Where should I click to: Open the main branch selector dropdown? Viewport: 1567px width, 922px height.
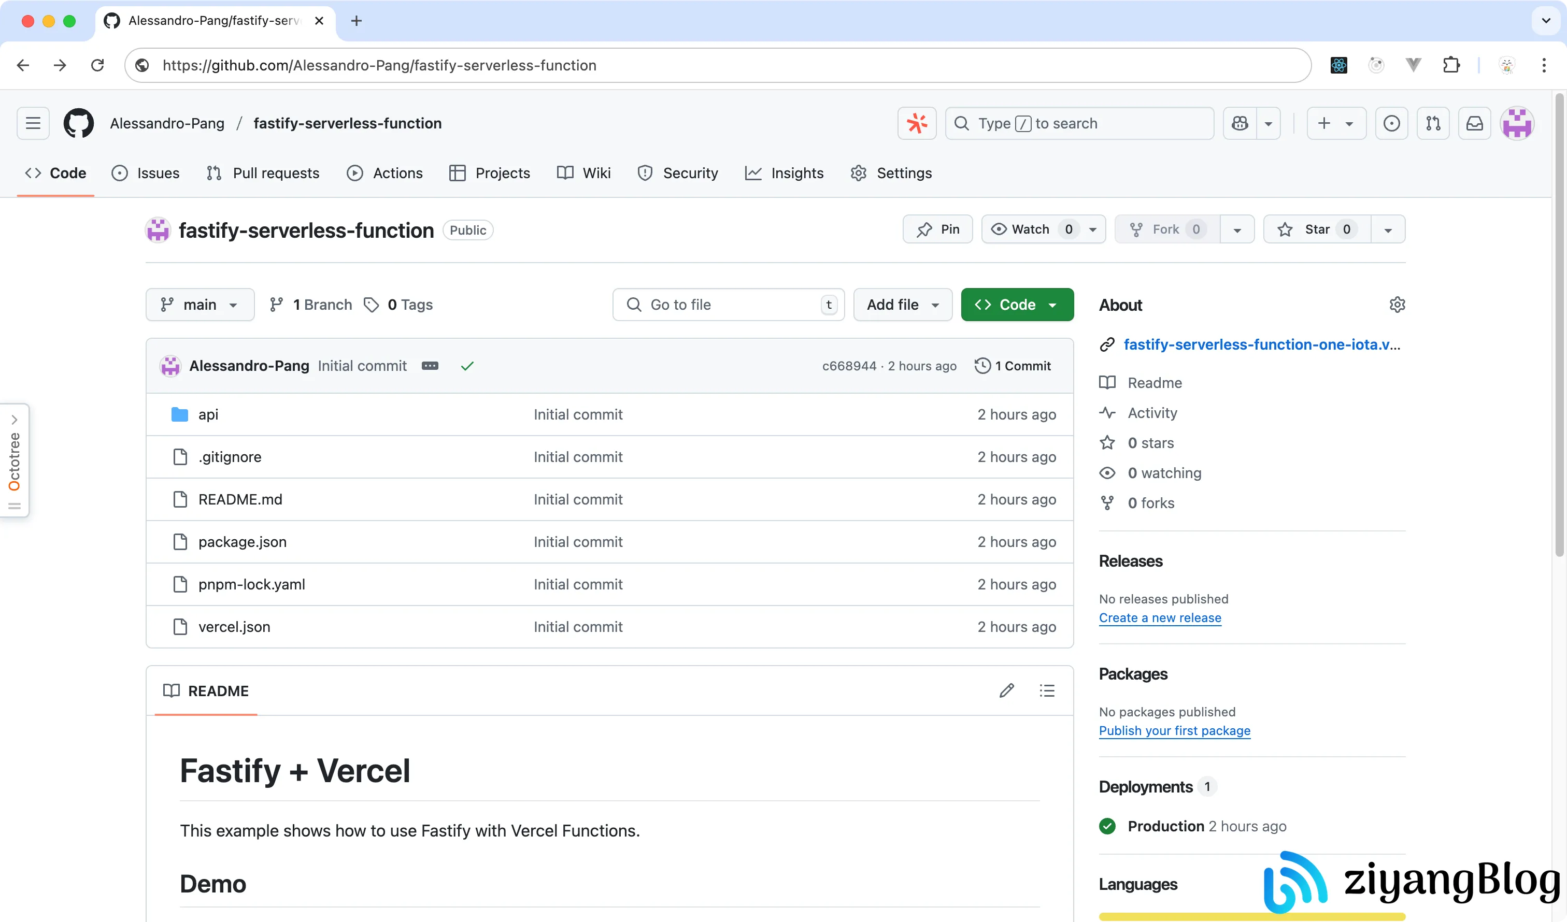pos(200,305)
